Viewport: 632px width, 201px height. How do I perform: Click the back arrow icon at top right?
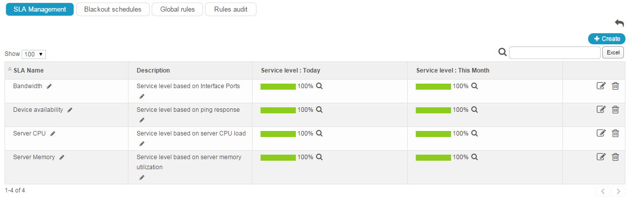tap(619, 23)
